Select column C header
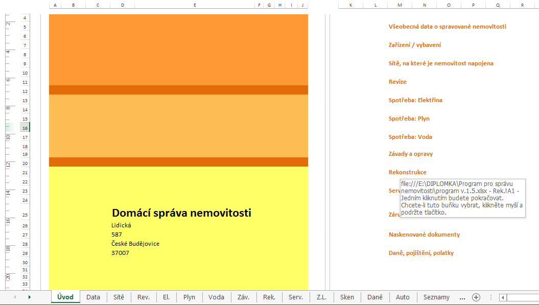Image resolution: width=539 pixels, height=305 pixels. pos(98,5)
